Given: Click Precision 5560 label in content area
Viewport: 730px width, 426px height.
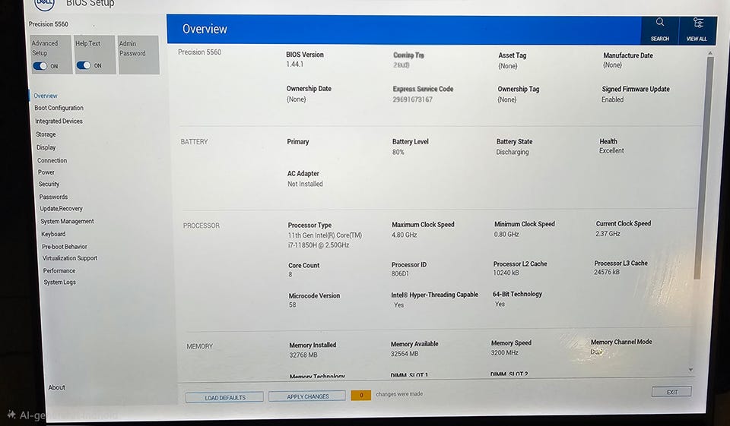Looking at the screenshot, I should pos(200,52).
